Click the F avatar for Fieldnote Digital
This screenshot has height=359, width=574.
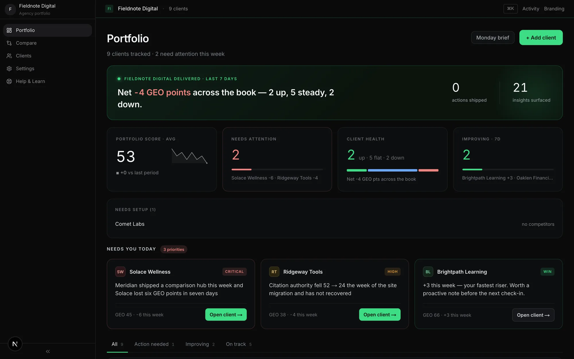(x=10, y=9)
